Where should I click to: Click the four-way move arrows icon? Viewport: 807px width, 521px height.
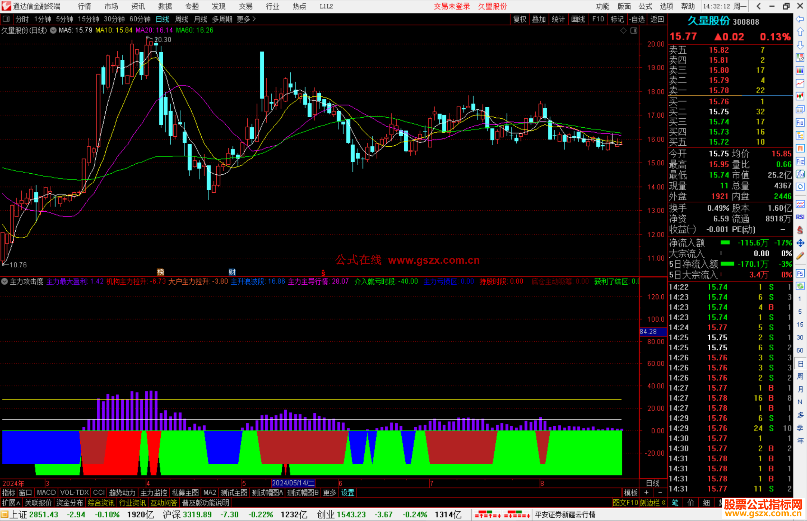pos(800,243)
